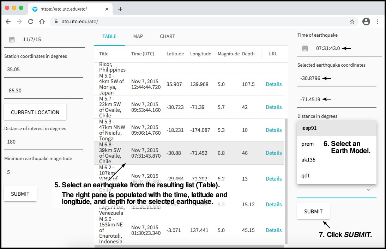The height and width of the screenshot is (249, 386).
Task: Reload the page with refresh icon
Action: point(31,22)
